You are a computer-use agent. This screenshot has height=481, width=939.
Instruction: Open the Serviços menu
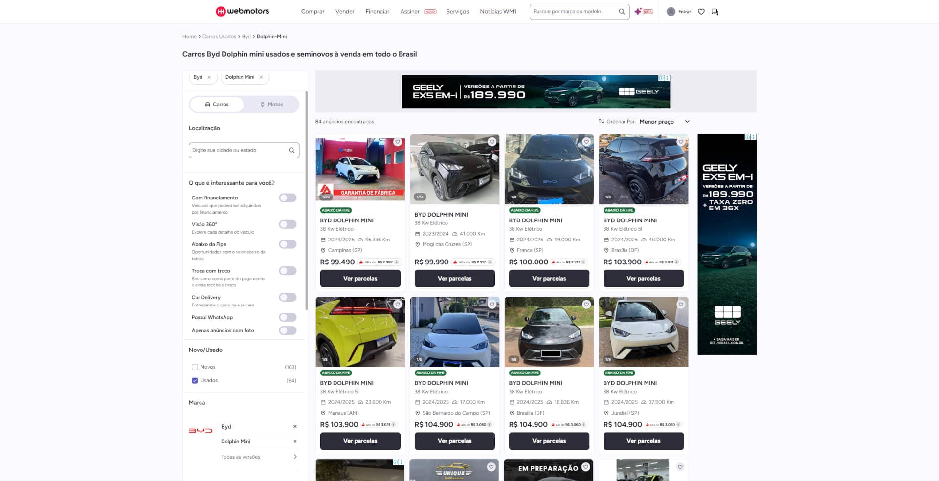coord(457,12)
